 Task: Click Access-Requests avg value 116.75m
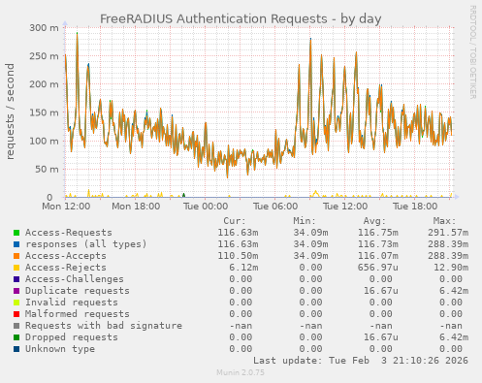(377, 233)
